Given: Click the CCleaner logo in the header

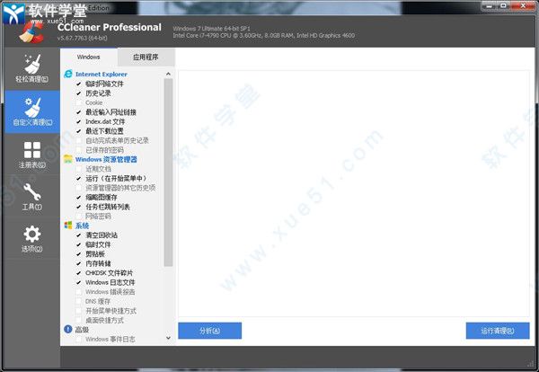Looking at the screenshot, I should coord(31,32).
